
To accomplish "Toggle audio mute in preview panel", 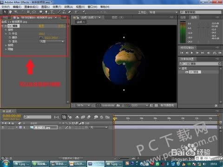I will tap(209, 53).
